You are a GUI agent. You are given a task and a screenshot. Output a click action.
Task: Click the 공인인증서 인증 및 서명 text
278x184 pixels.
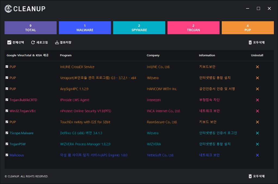(217, 89)
